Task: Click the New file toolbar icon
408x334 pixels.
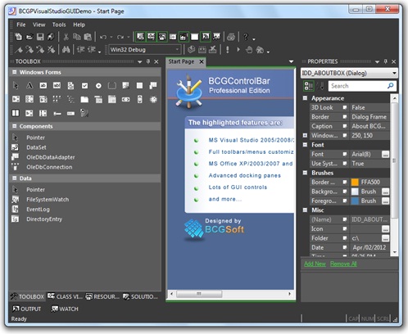Action: coord(18,37)
